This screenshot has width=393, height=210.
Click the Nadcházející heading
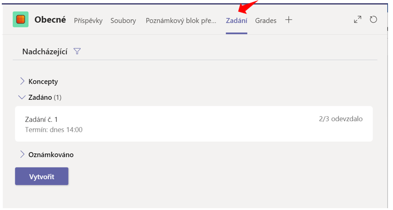[45, 52]
